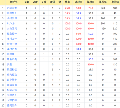The width and height of the screenshot is (120, 108).
Task: Click 320 複回収 value for 丸山元気
Action: 115,28
